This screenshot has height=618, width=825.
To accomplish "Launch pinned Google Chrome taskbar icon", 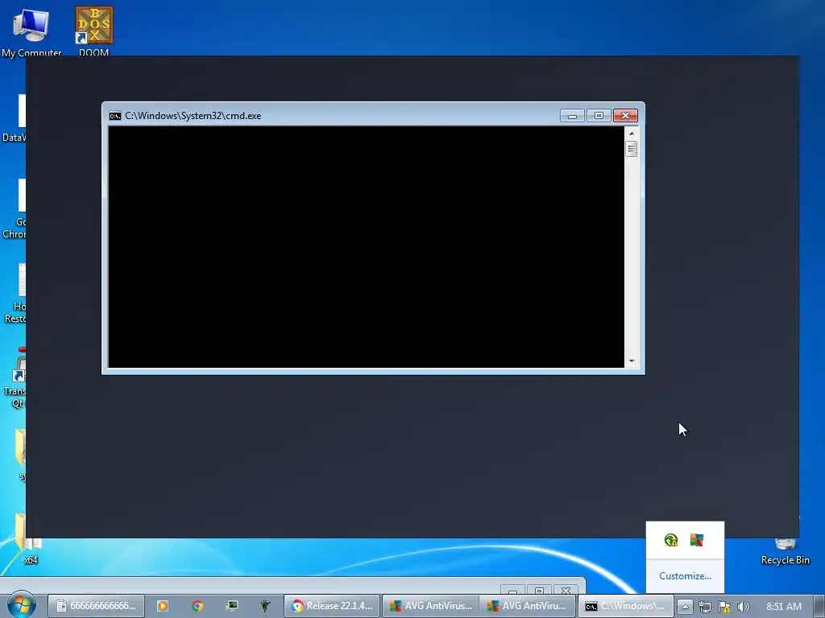I will 197,606.
